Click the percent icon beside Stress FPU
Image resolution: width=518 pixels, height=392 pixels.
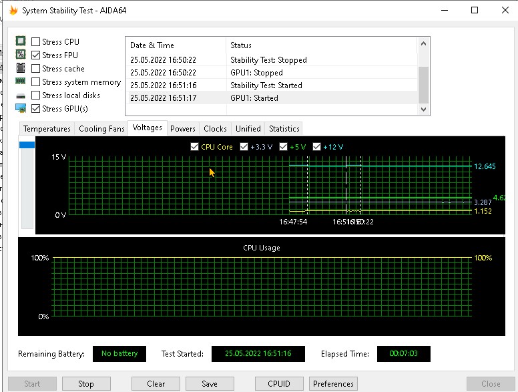click(21, 54)
